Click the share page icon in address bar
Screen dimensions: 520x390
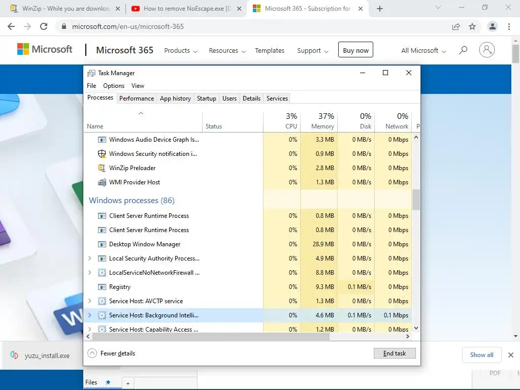pos(456,26)
